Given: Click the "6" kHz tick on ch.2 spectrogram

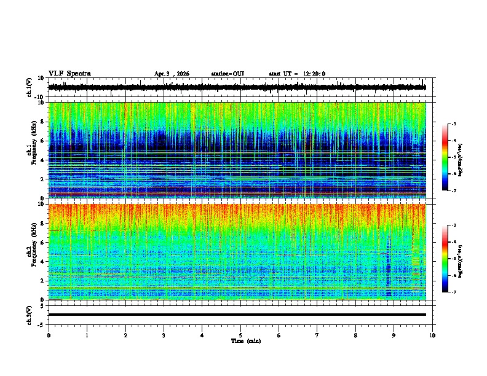Looking at the screenshot, I should (42, 243).
